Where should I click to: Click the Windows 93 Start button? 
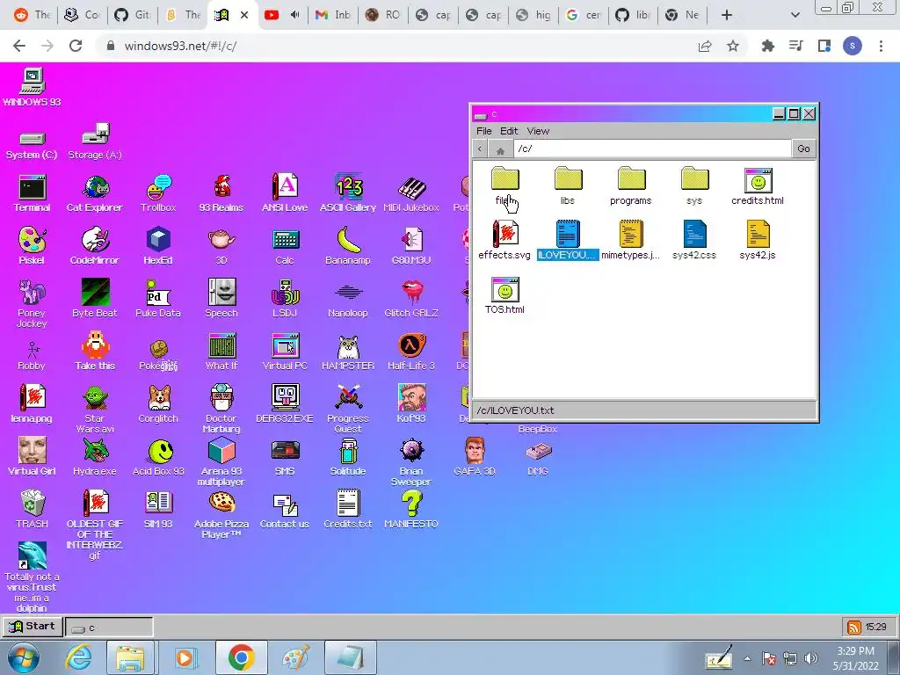[x=33, y=626]
